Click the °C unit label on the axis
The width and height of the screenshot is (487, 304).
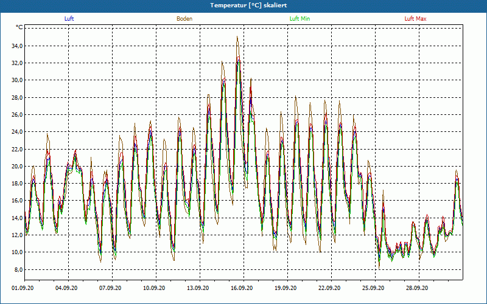(19, 27)
